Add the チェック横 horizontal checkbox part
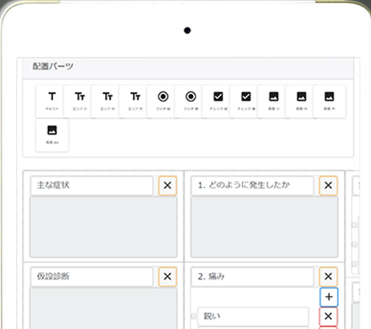The image size is (371, 329). pos(246,101)
